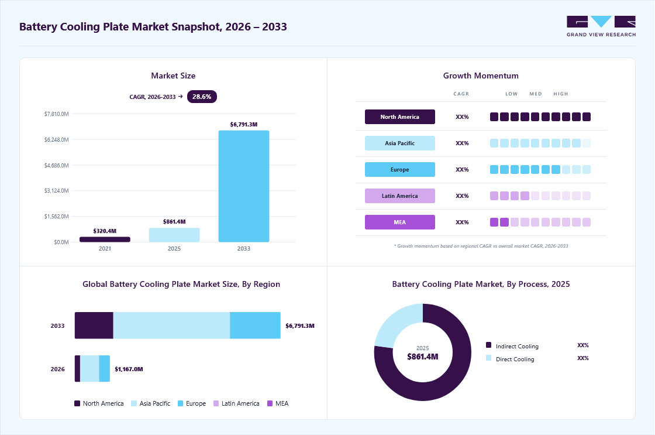Click the Growth Momentum heading

(x=481, y=76)
